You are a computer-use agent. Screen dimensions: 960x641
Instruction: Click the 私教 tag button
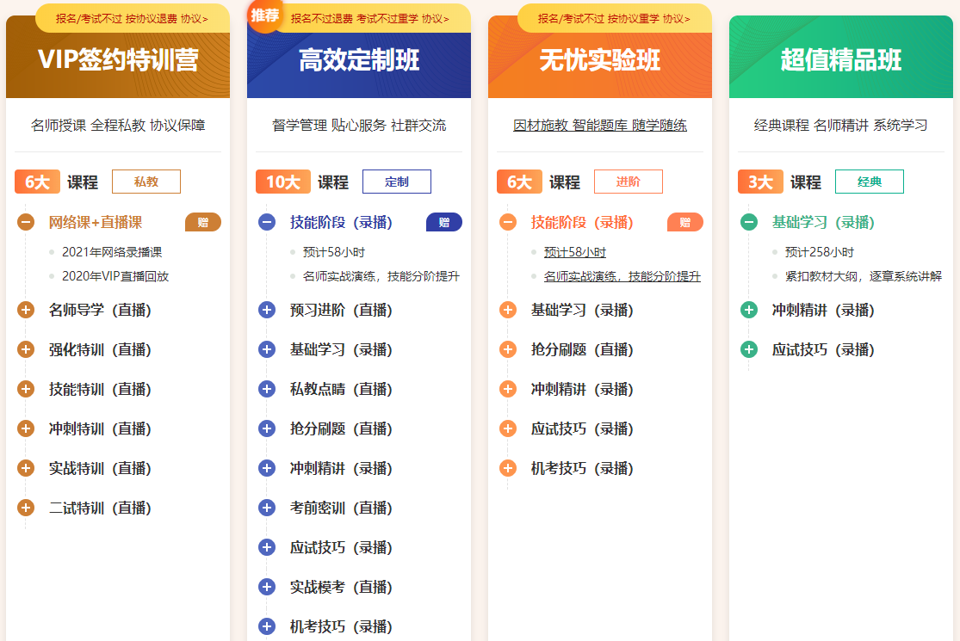[x=146, y=182]
